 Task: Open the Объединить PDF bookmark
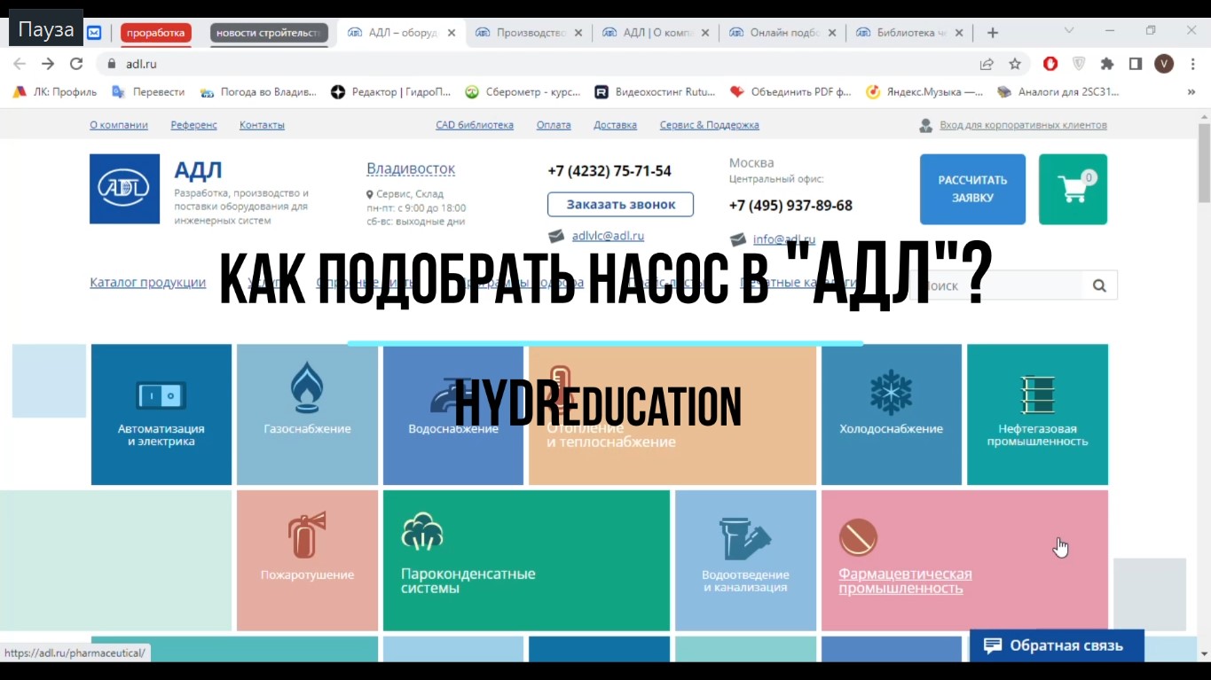click(790, 91)
